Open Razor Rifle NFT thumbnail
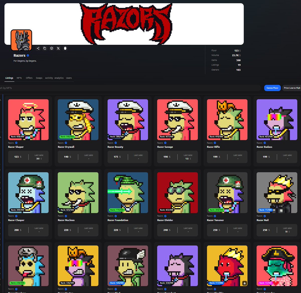Image resolution: width=301 pixels, height=293 pixels. coord(227,120)
